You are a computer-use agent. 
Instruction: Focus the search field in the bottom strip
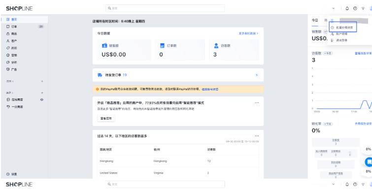coord(165,184)
